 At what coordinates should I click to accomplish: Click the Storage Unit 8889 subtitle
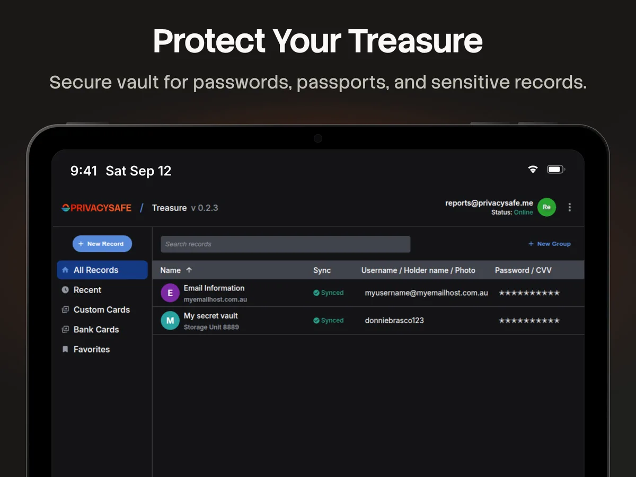coord(211,327)
